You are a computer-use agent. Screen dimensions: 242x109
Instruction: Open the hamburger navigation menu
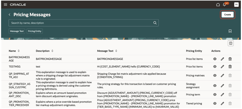pos(5,5)
